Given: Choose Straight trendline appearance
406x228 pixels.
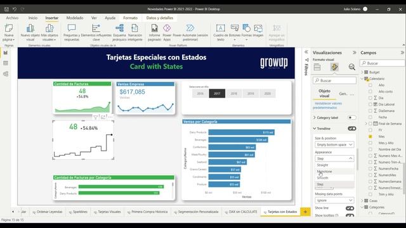Looking at the screenshot, I should pos(334,165).
